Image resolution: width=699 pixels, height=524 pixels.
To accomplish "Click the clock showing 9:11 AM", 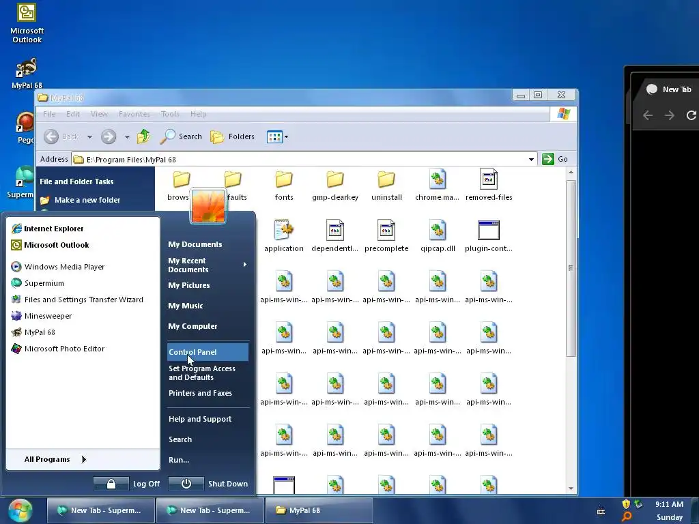I will tap(669, 504).
